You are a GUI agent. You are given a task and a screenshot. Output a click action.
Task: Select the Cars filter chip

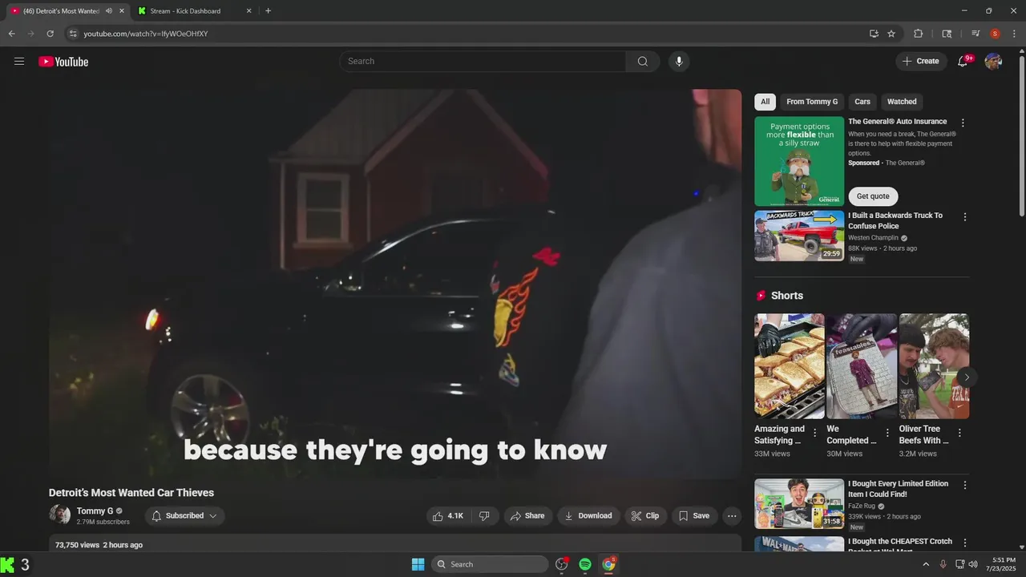pyautogui.click(x=862, y=102)
